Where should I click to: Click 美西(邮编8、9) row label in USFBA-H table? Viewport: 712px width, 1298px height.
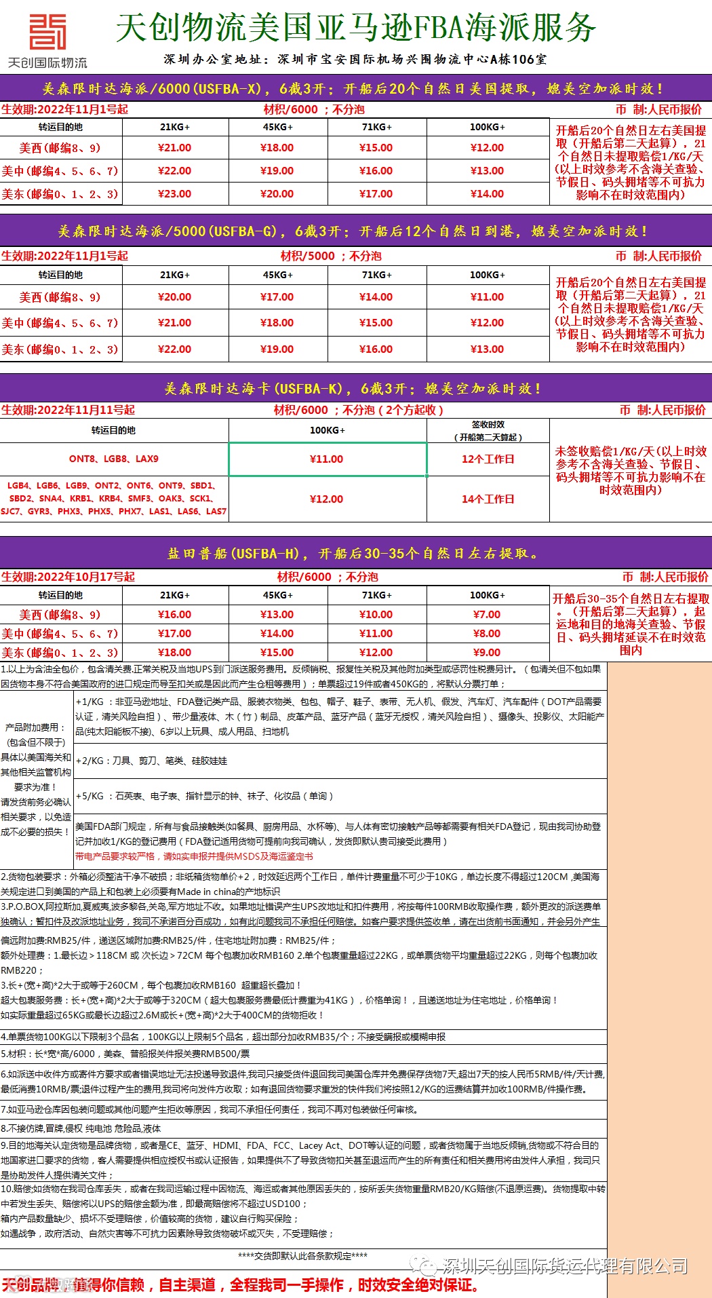(60, 614)
